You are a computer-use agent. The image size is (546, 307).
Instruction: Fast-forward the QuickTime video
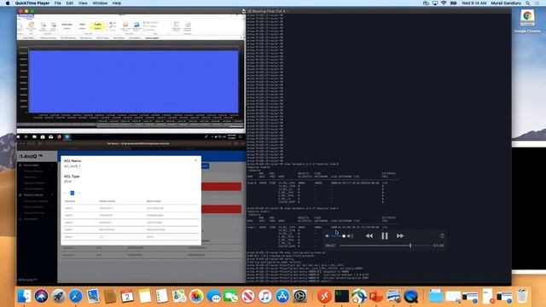400,236
